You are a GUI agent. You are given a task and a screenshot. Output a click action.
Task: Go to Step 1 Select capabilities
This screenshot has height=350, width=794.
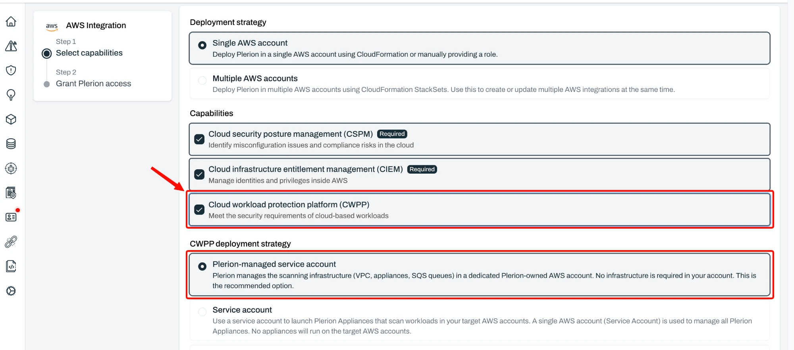point(89,53)
